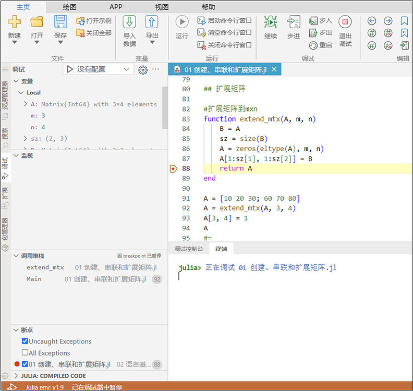
Task: Click the 运行 run play icon
Action: click(182, 21)
